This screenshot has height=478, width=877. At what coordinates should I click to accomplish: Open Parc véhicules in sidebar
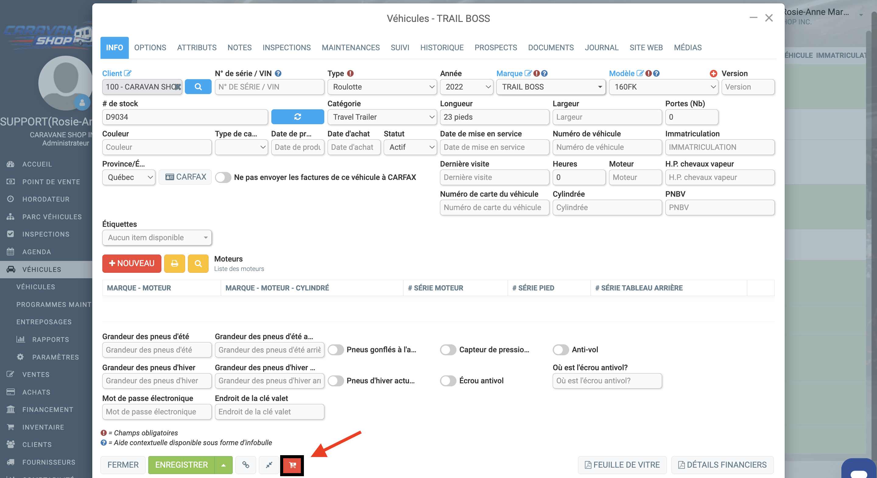[x=52, y=217]
